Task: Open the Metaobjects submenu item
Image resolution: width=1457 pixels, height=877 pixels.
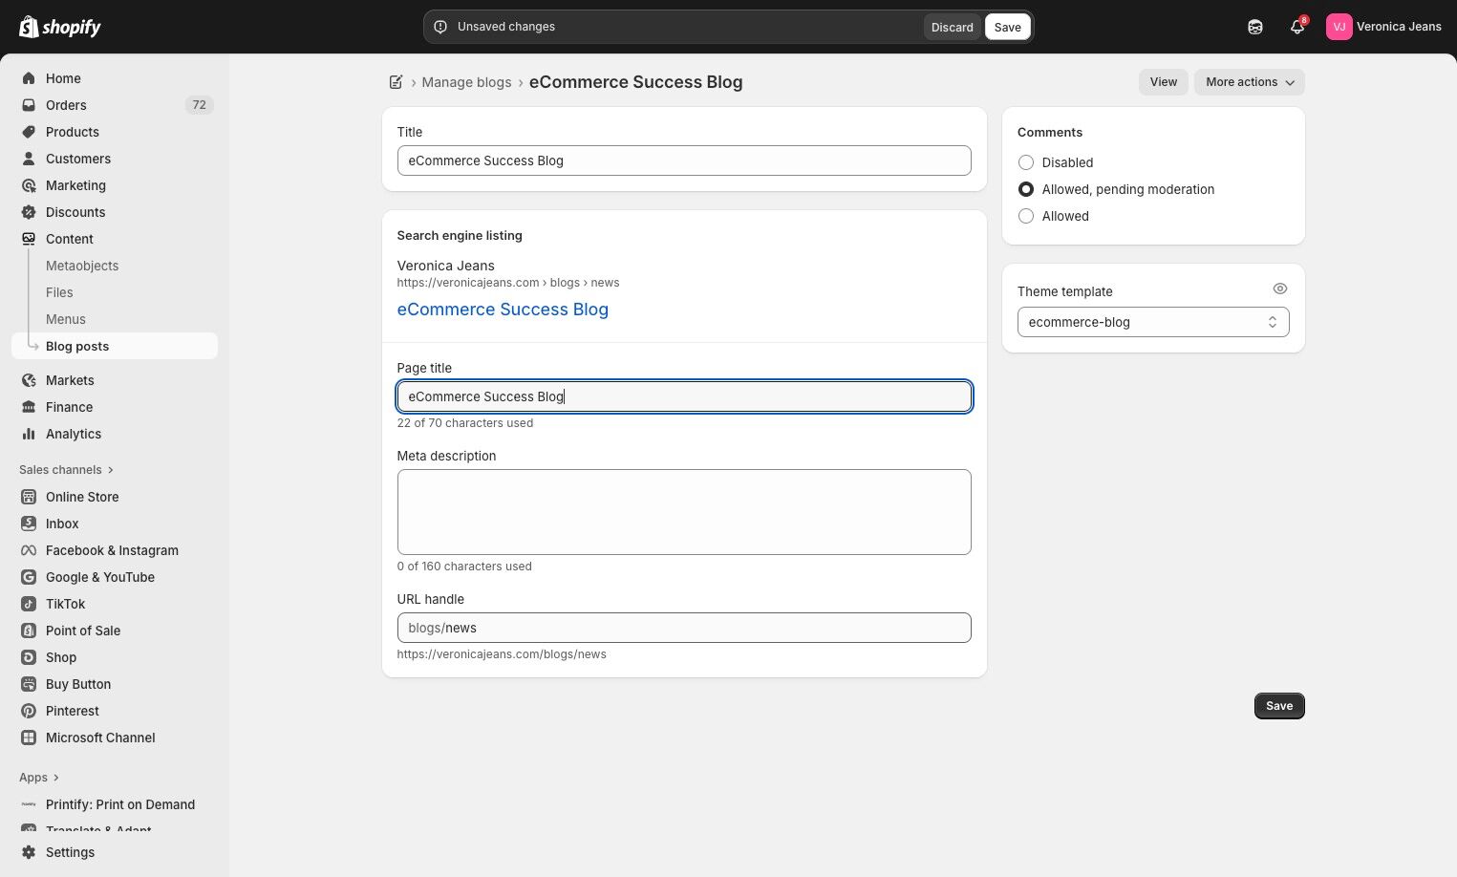Action: 82,266
